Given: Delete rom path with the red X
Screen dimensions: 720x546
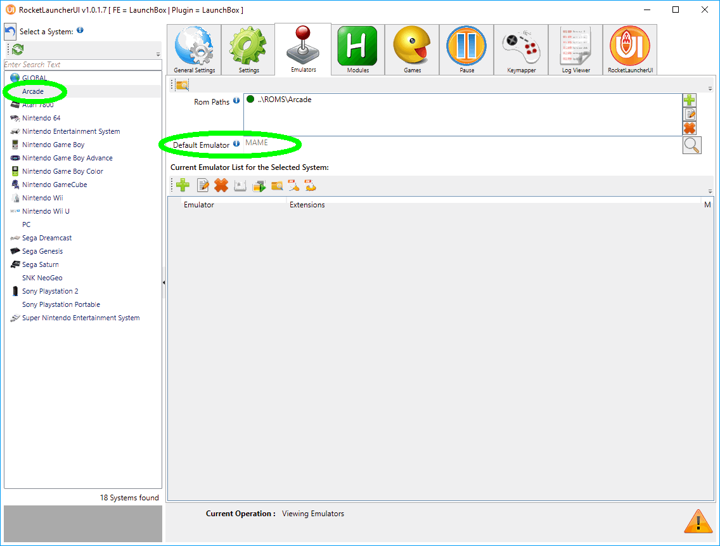Looking at the screenshot, I should pyautogui.click(x=690, y=129).
